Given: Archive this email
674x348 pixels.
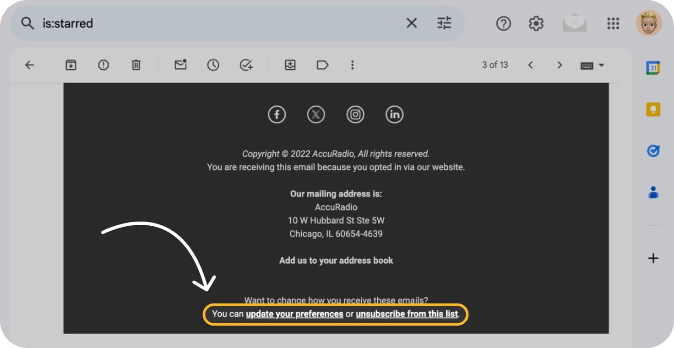Looking at the screenshot, I should (x=71, y=65).
